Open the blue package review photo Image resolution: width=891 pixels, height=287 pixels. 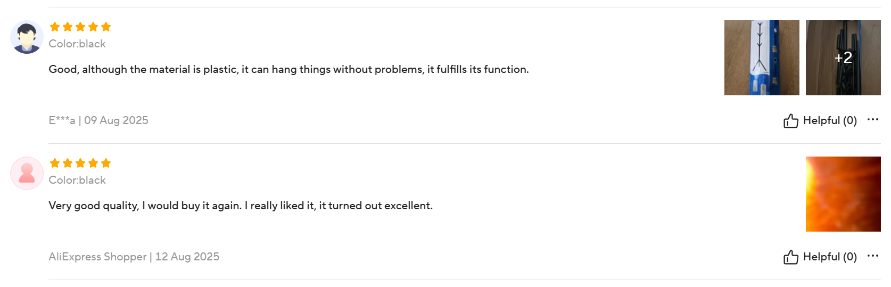click(762, 58)
